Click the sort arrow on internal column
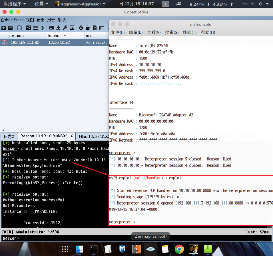Image resolution: width=273 pixels, height=256 pixels. click(x=65, y=35)
